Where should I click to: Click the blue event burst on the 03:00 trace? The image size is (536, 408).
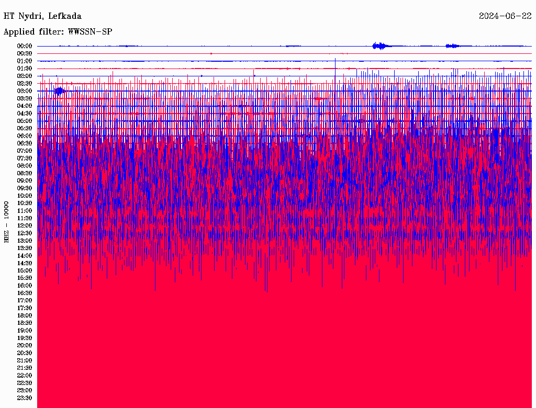point(60,90)
